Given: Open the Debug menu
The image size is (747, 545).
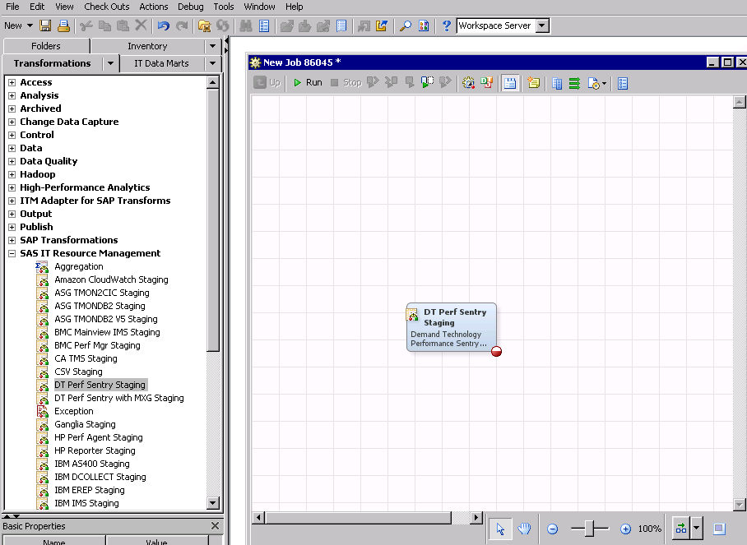Looking at the screenshot, I should (x=190, y=7).
